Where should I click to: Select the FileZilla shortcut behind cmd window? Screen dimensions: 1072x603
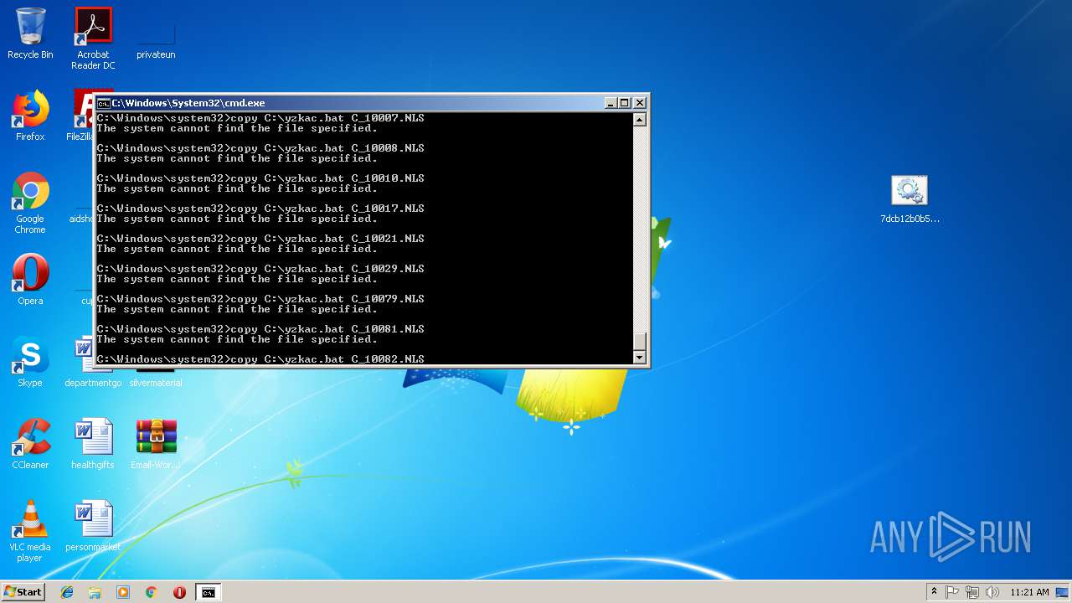(x=83, y=116)
